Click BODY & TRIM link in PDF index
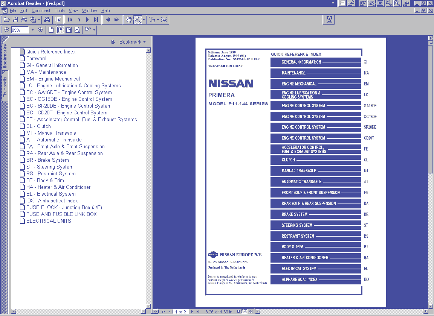Viewport: 434px width, 316px height. 316,247
